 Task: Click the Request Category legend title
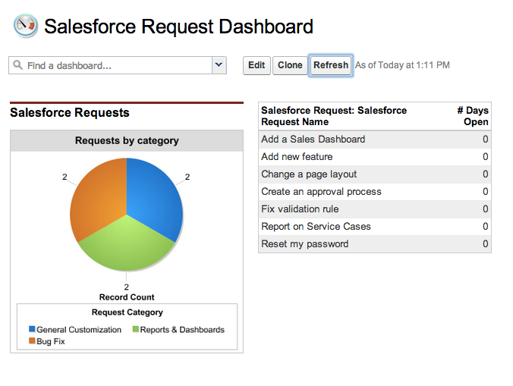tap(127, 312)
